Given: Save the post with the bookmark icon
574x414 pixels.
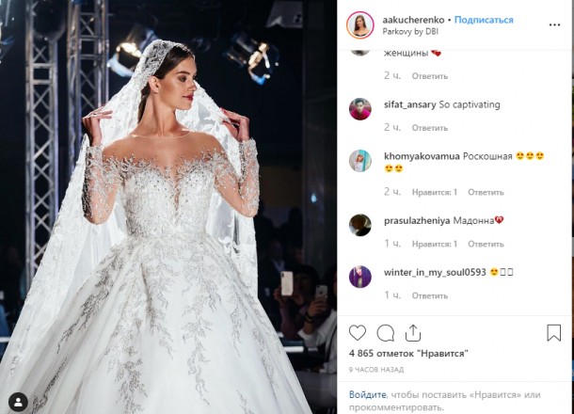Looking at the screenshot, I should 554,333.
